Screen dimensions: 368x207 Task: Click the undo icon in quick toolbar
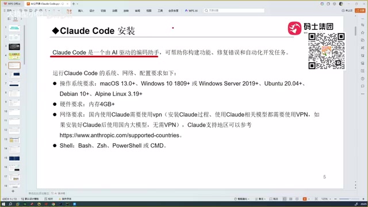pos(46,10)
